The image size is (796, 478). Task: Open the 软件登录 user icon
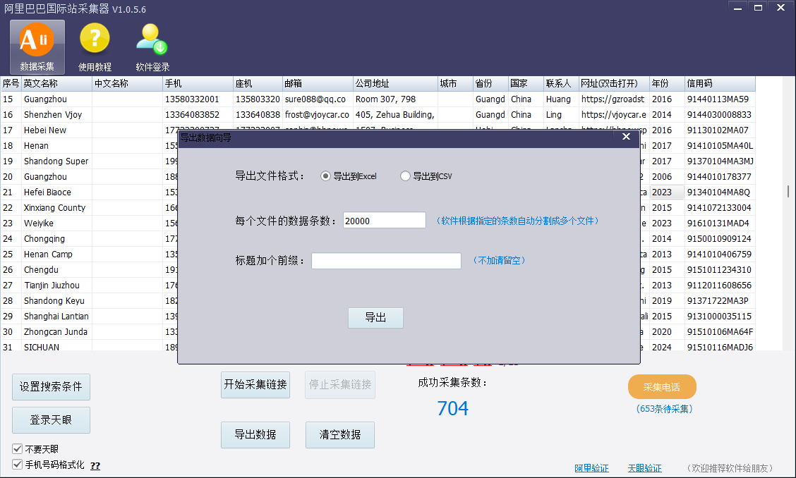(152, 47)
